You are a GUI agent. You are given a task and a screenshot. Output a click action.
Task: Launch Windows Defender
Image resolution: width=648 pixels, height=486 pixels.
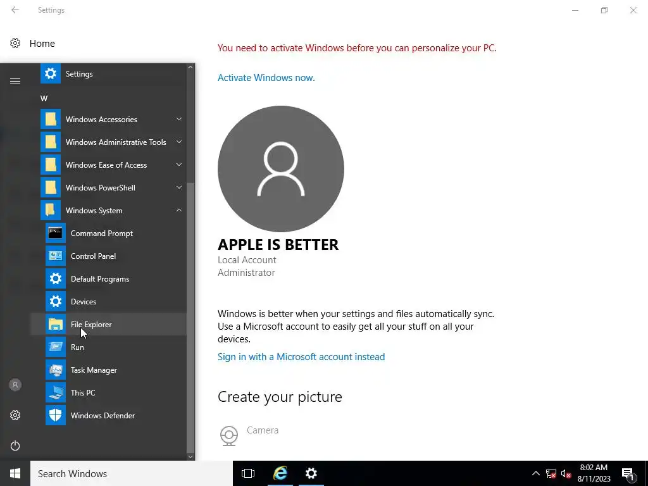pos(108,415)
